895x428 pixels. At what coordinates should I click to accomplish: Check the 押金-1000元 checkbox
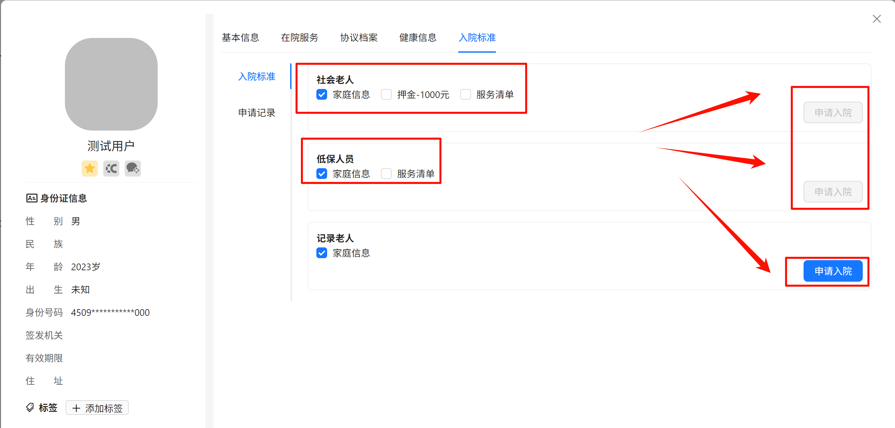[386, 95]
